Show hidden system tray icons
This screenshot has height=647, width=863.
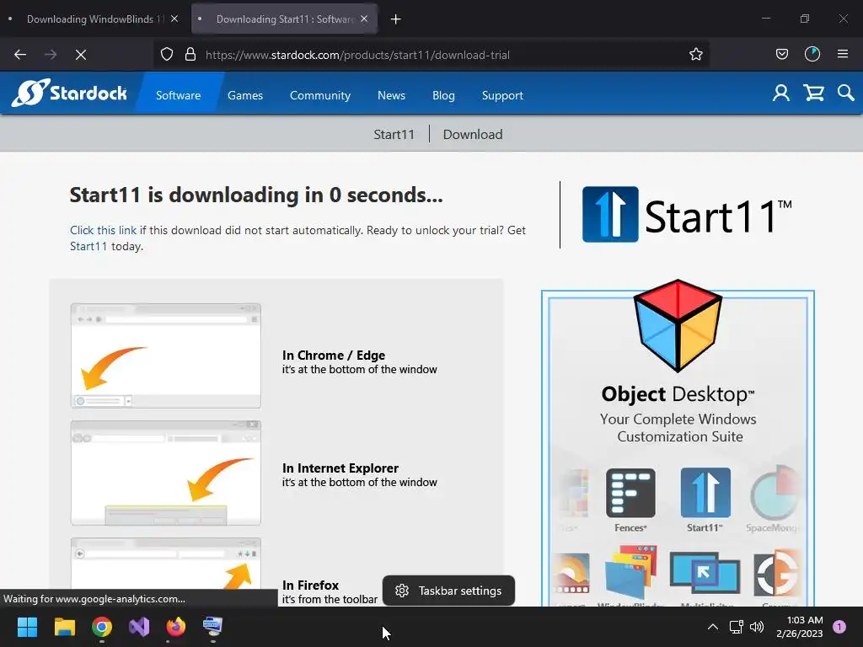tap(712, 627)
